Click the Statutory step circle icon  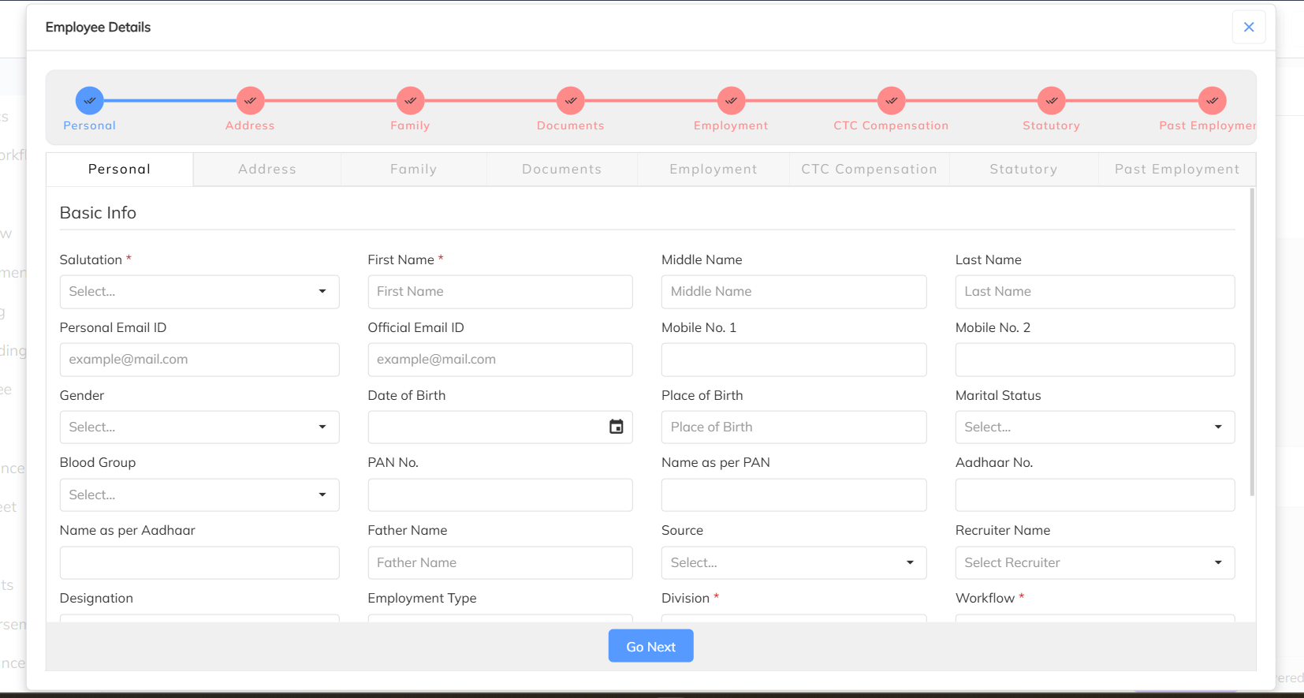[x=1052, y=101]
